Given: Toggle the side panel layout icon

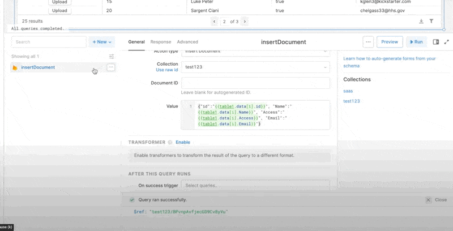Looking at the screenshot, I should pos(435,42).
